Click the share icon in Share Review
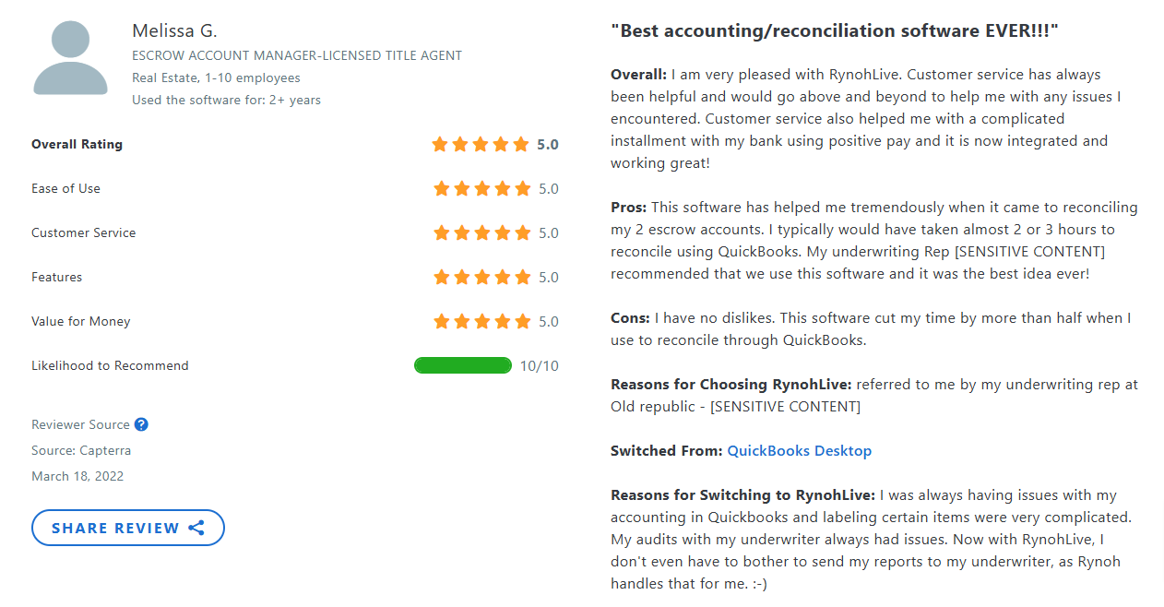1164x607 pixels. click(196, 529)
